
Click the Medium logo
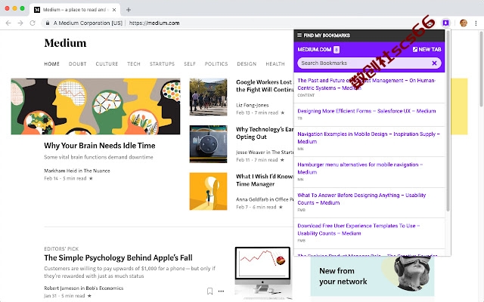pyautogui.click(x=65, y=43)
